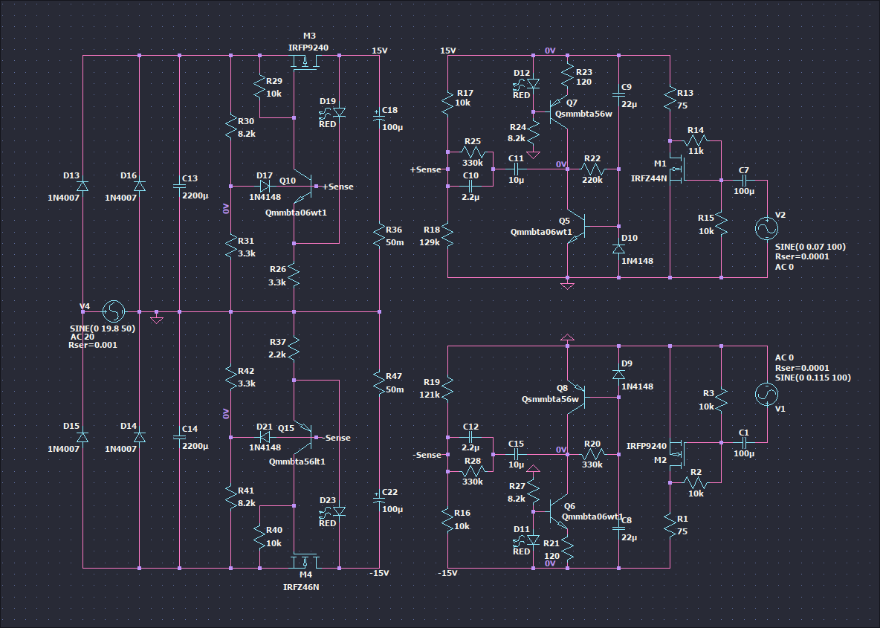Image resolution: width=880 pixels, height=628 pixels.
Task: Select the 15V net label near C18
Action: point(379,51)
